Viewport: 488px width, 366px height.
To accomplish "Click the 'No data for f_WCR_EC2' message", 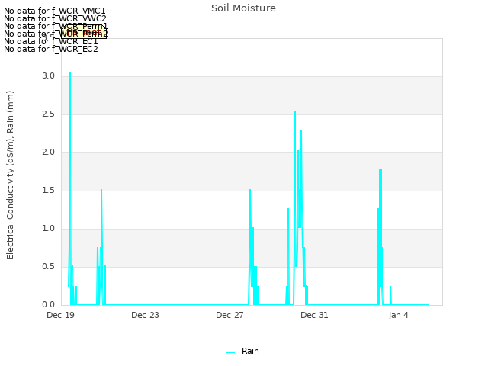I will [51, 49].
